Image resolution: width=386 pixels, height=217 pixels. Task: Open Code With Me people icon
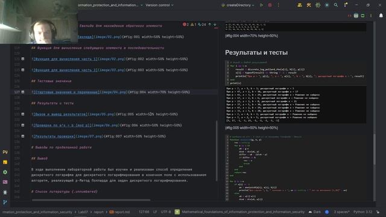tap(300, 5)
